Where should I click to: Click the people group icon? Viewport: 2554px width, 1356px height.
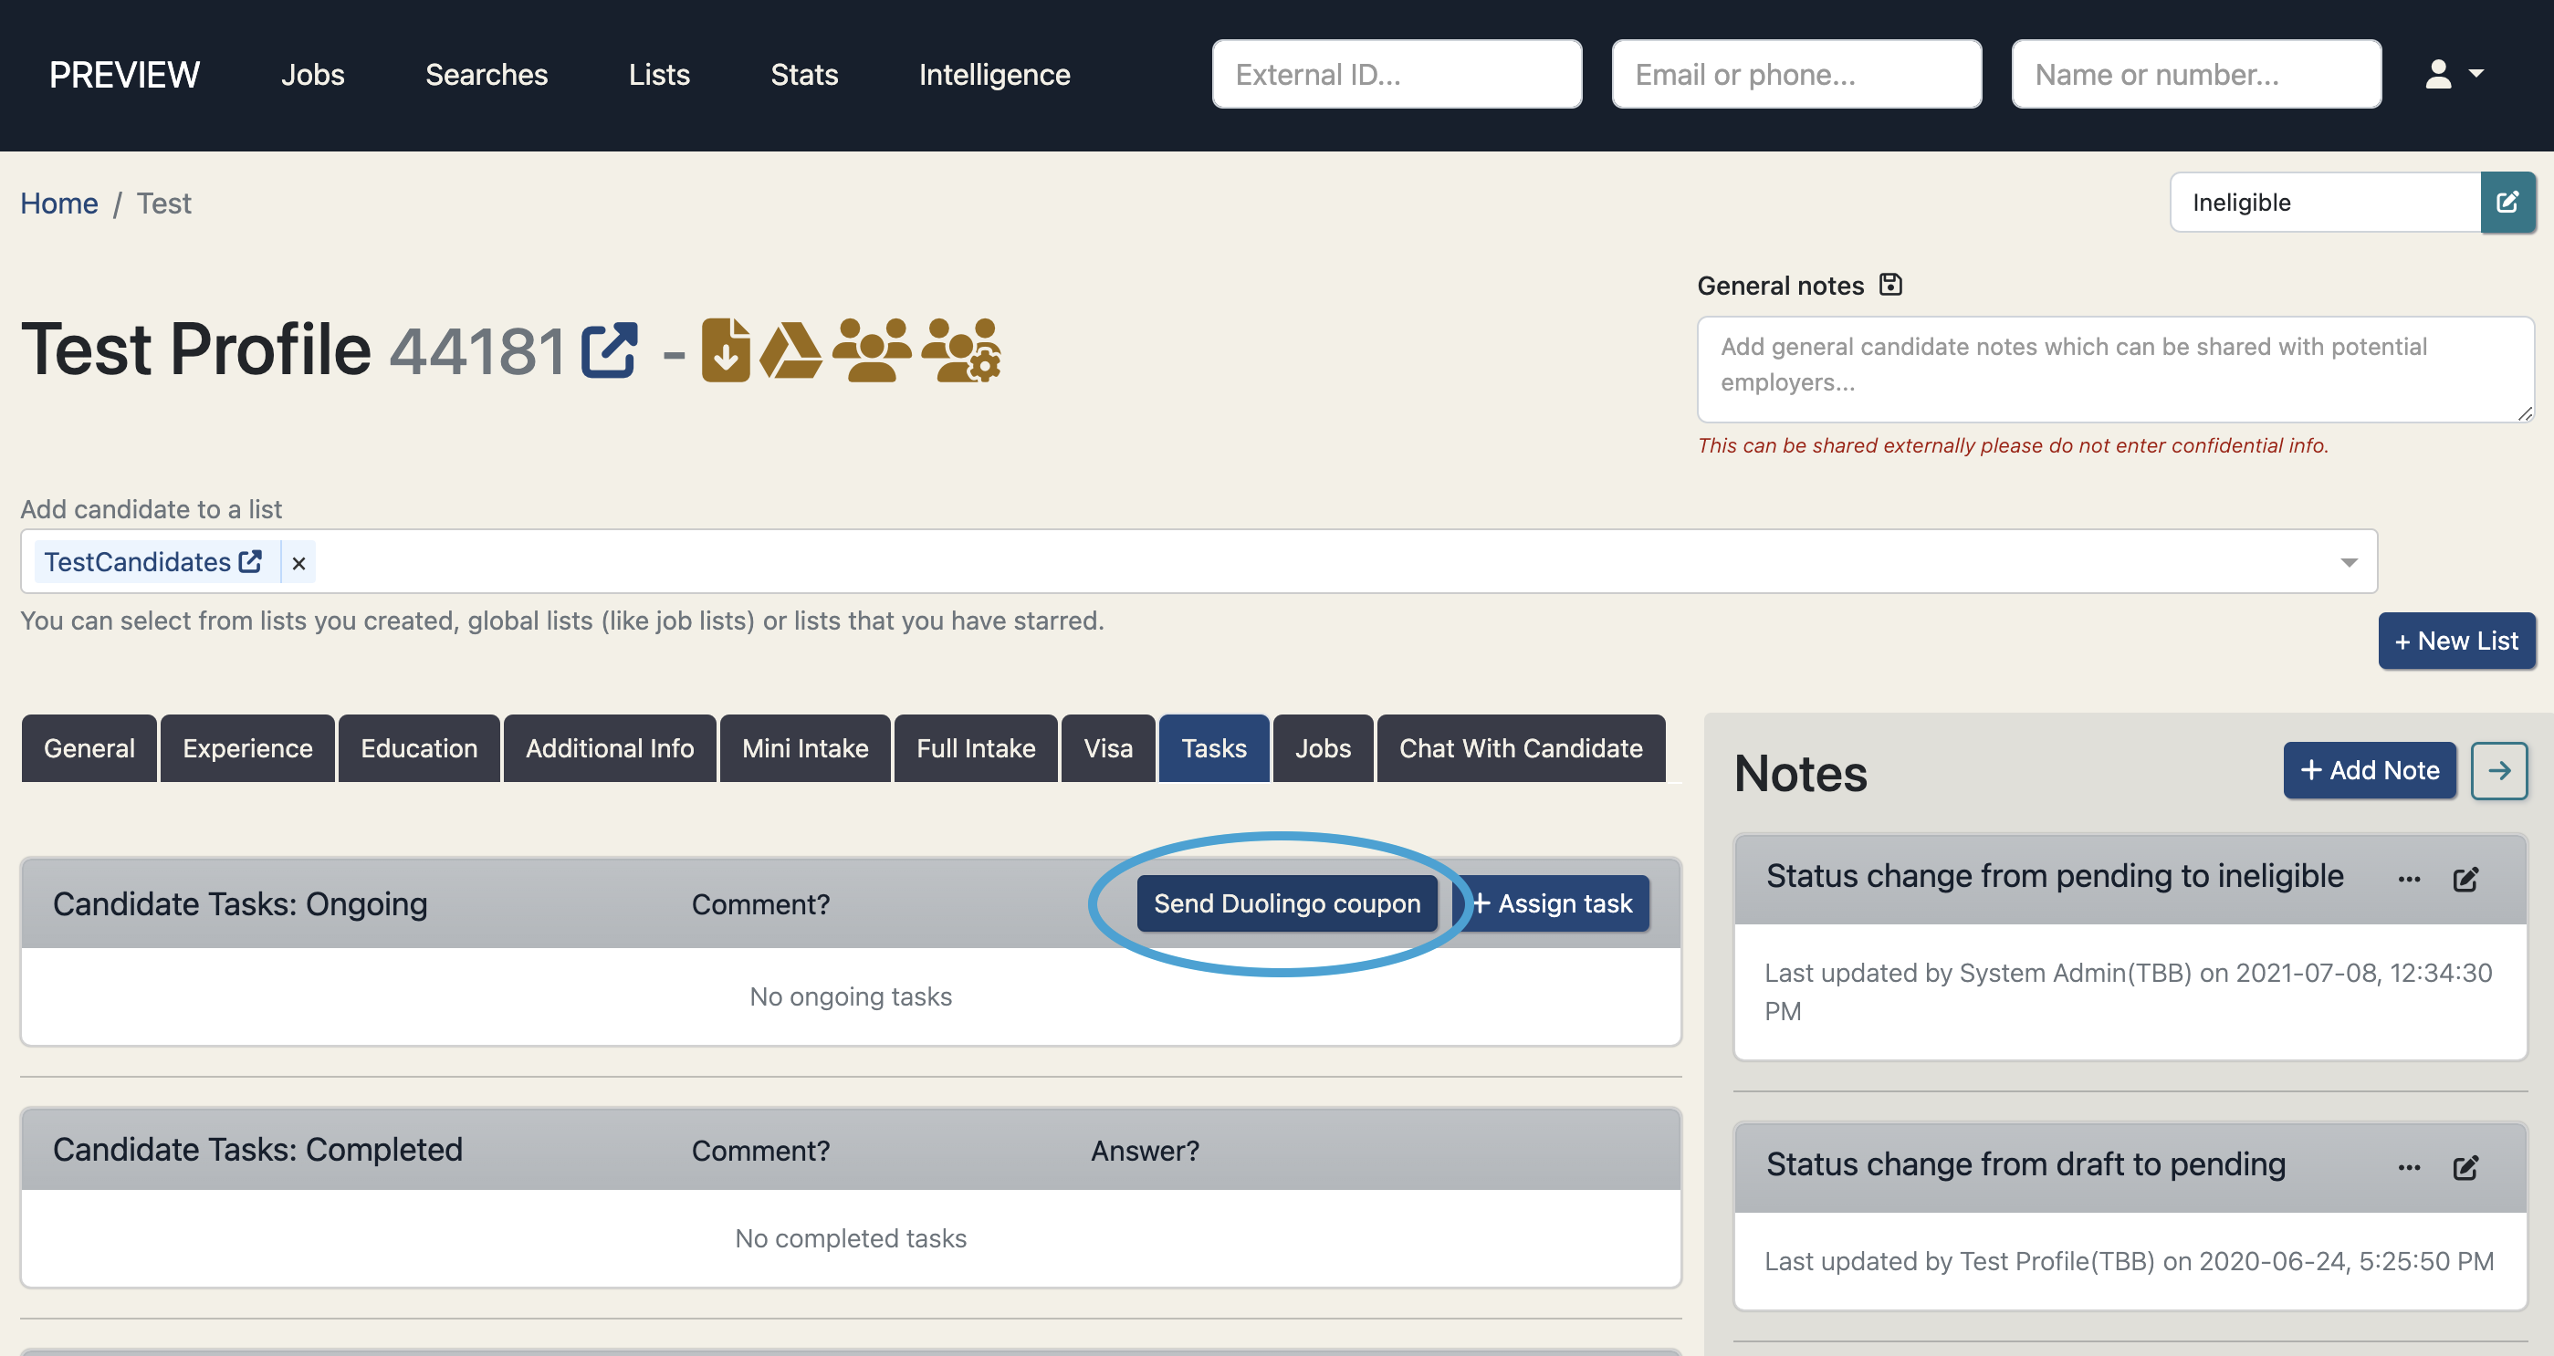[871, 349]
